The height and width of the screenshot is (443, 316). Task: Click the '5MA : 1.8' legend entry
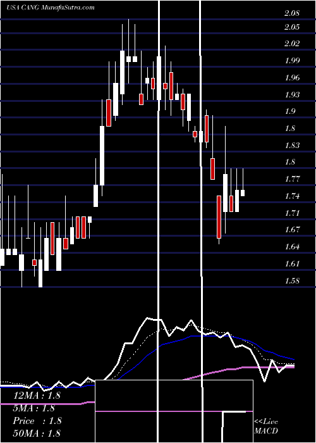coord(34,408)
